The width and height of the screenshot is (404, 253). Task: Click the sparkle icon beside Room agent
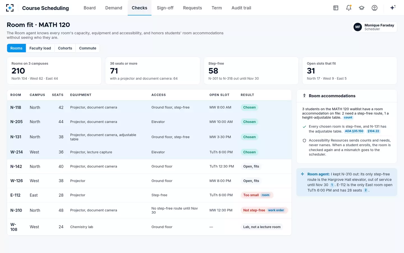[x=302, y=174]
